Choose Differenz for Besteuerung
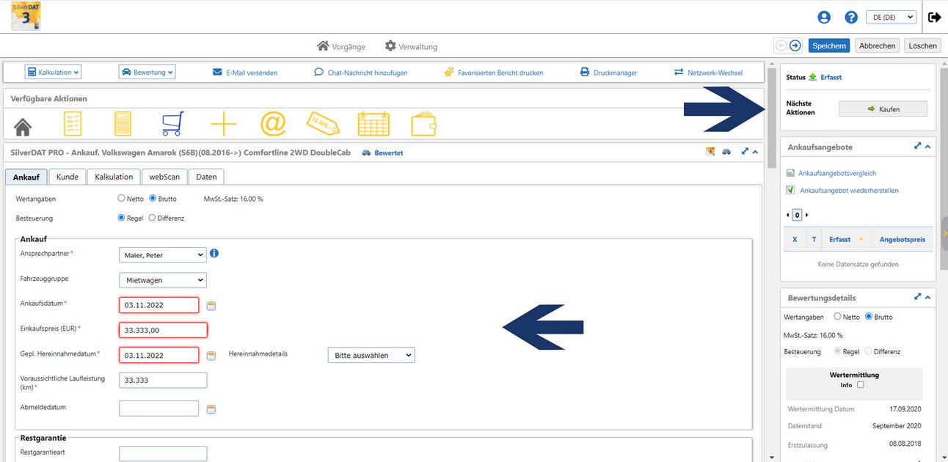 [x=152, y=218]
